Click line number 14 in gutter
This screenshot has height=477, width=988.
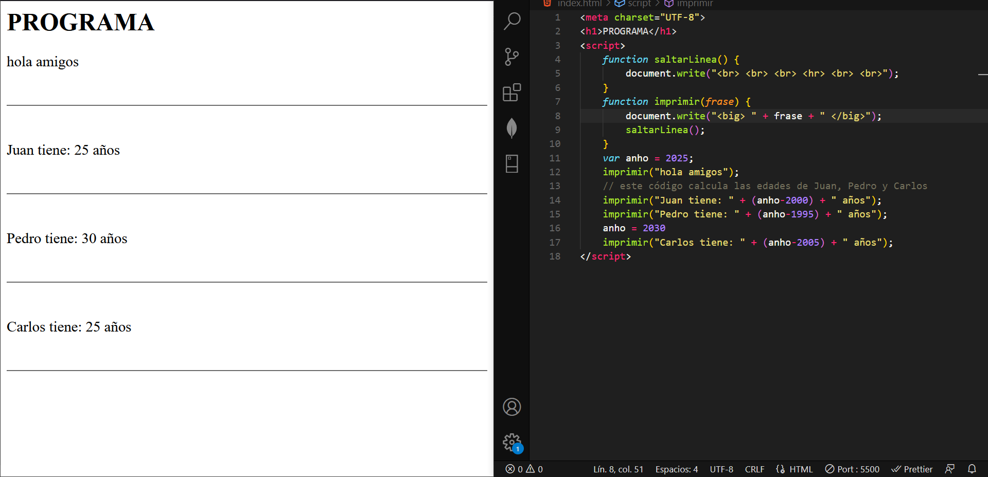coord(555,200)
